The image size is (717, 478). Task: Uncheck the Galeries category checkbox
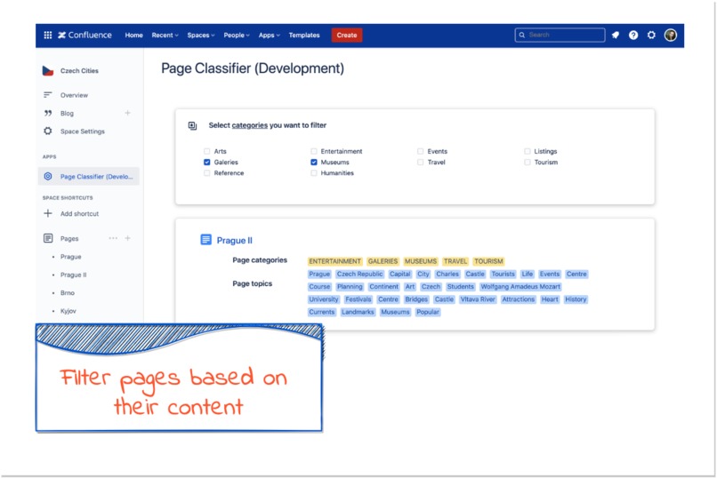207,162
